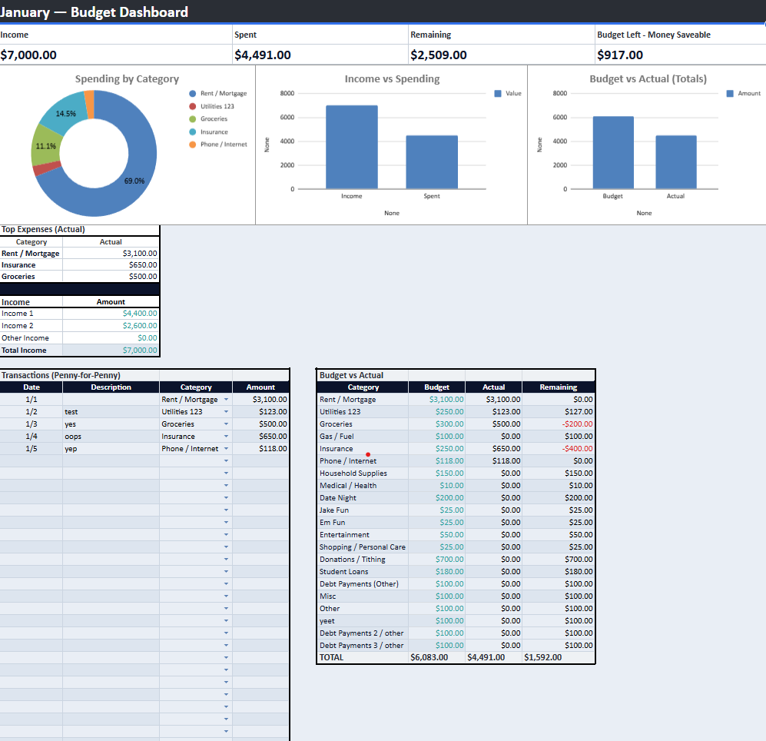Click the Income bar in Income vs Spending chart
Image resolution: width=766 pixels, height=741 pixels.
pos(352,147)
